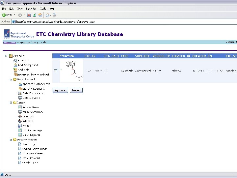Click the Rules Summary tree icon

click(20, 112)
